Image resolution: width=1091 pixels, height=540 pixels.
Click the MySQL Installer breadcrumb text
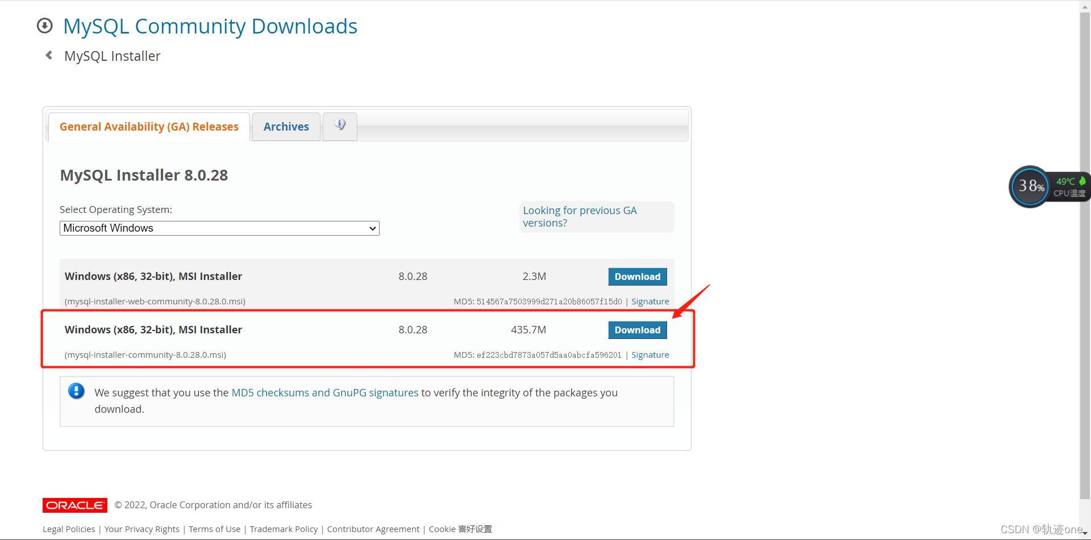113,56
